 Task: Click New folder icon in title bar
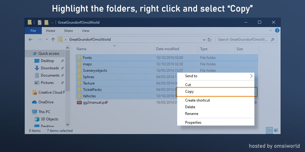click(46, 22)
